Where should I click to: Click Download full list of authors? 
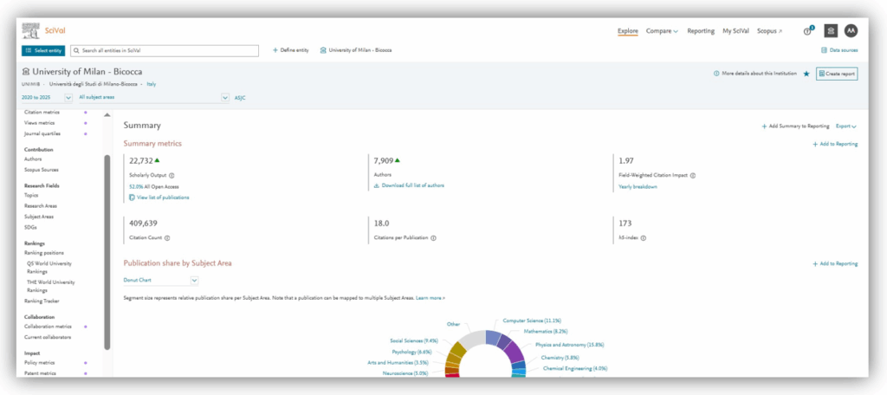pyautogui.click(x=409, y=185)
